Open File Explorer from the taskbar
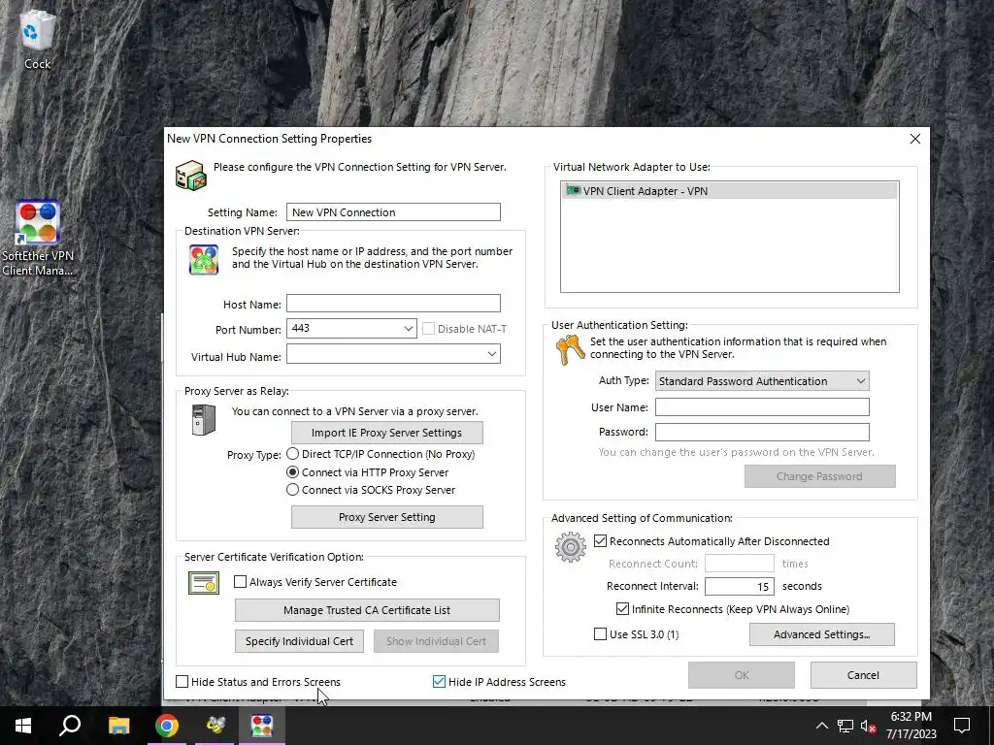994x745 pixels. [118, 726]
